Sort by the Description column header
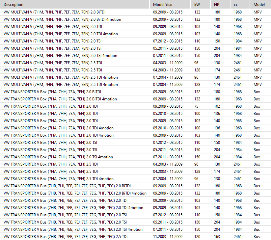This screenshot has width=271, height=240. point(75,5)
